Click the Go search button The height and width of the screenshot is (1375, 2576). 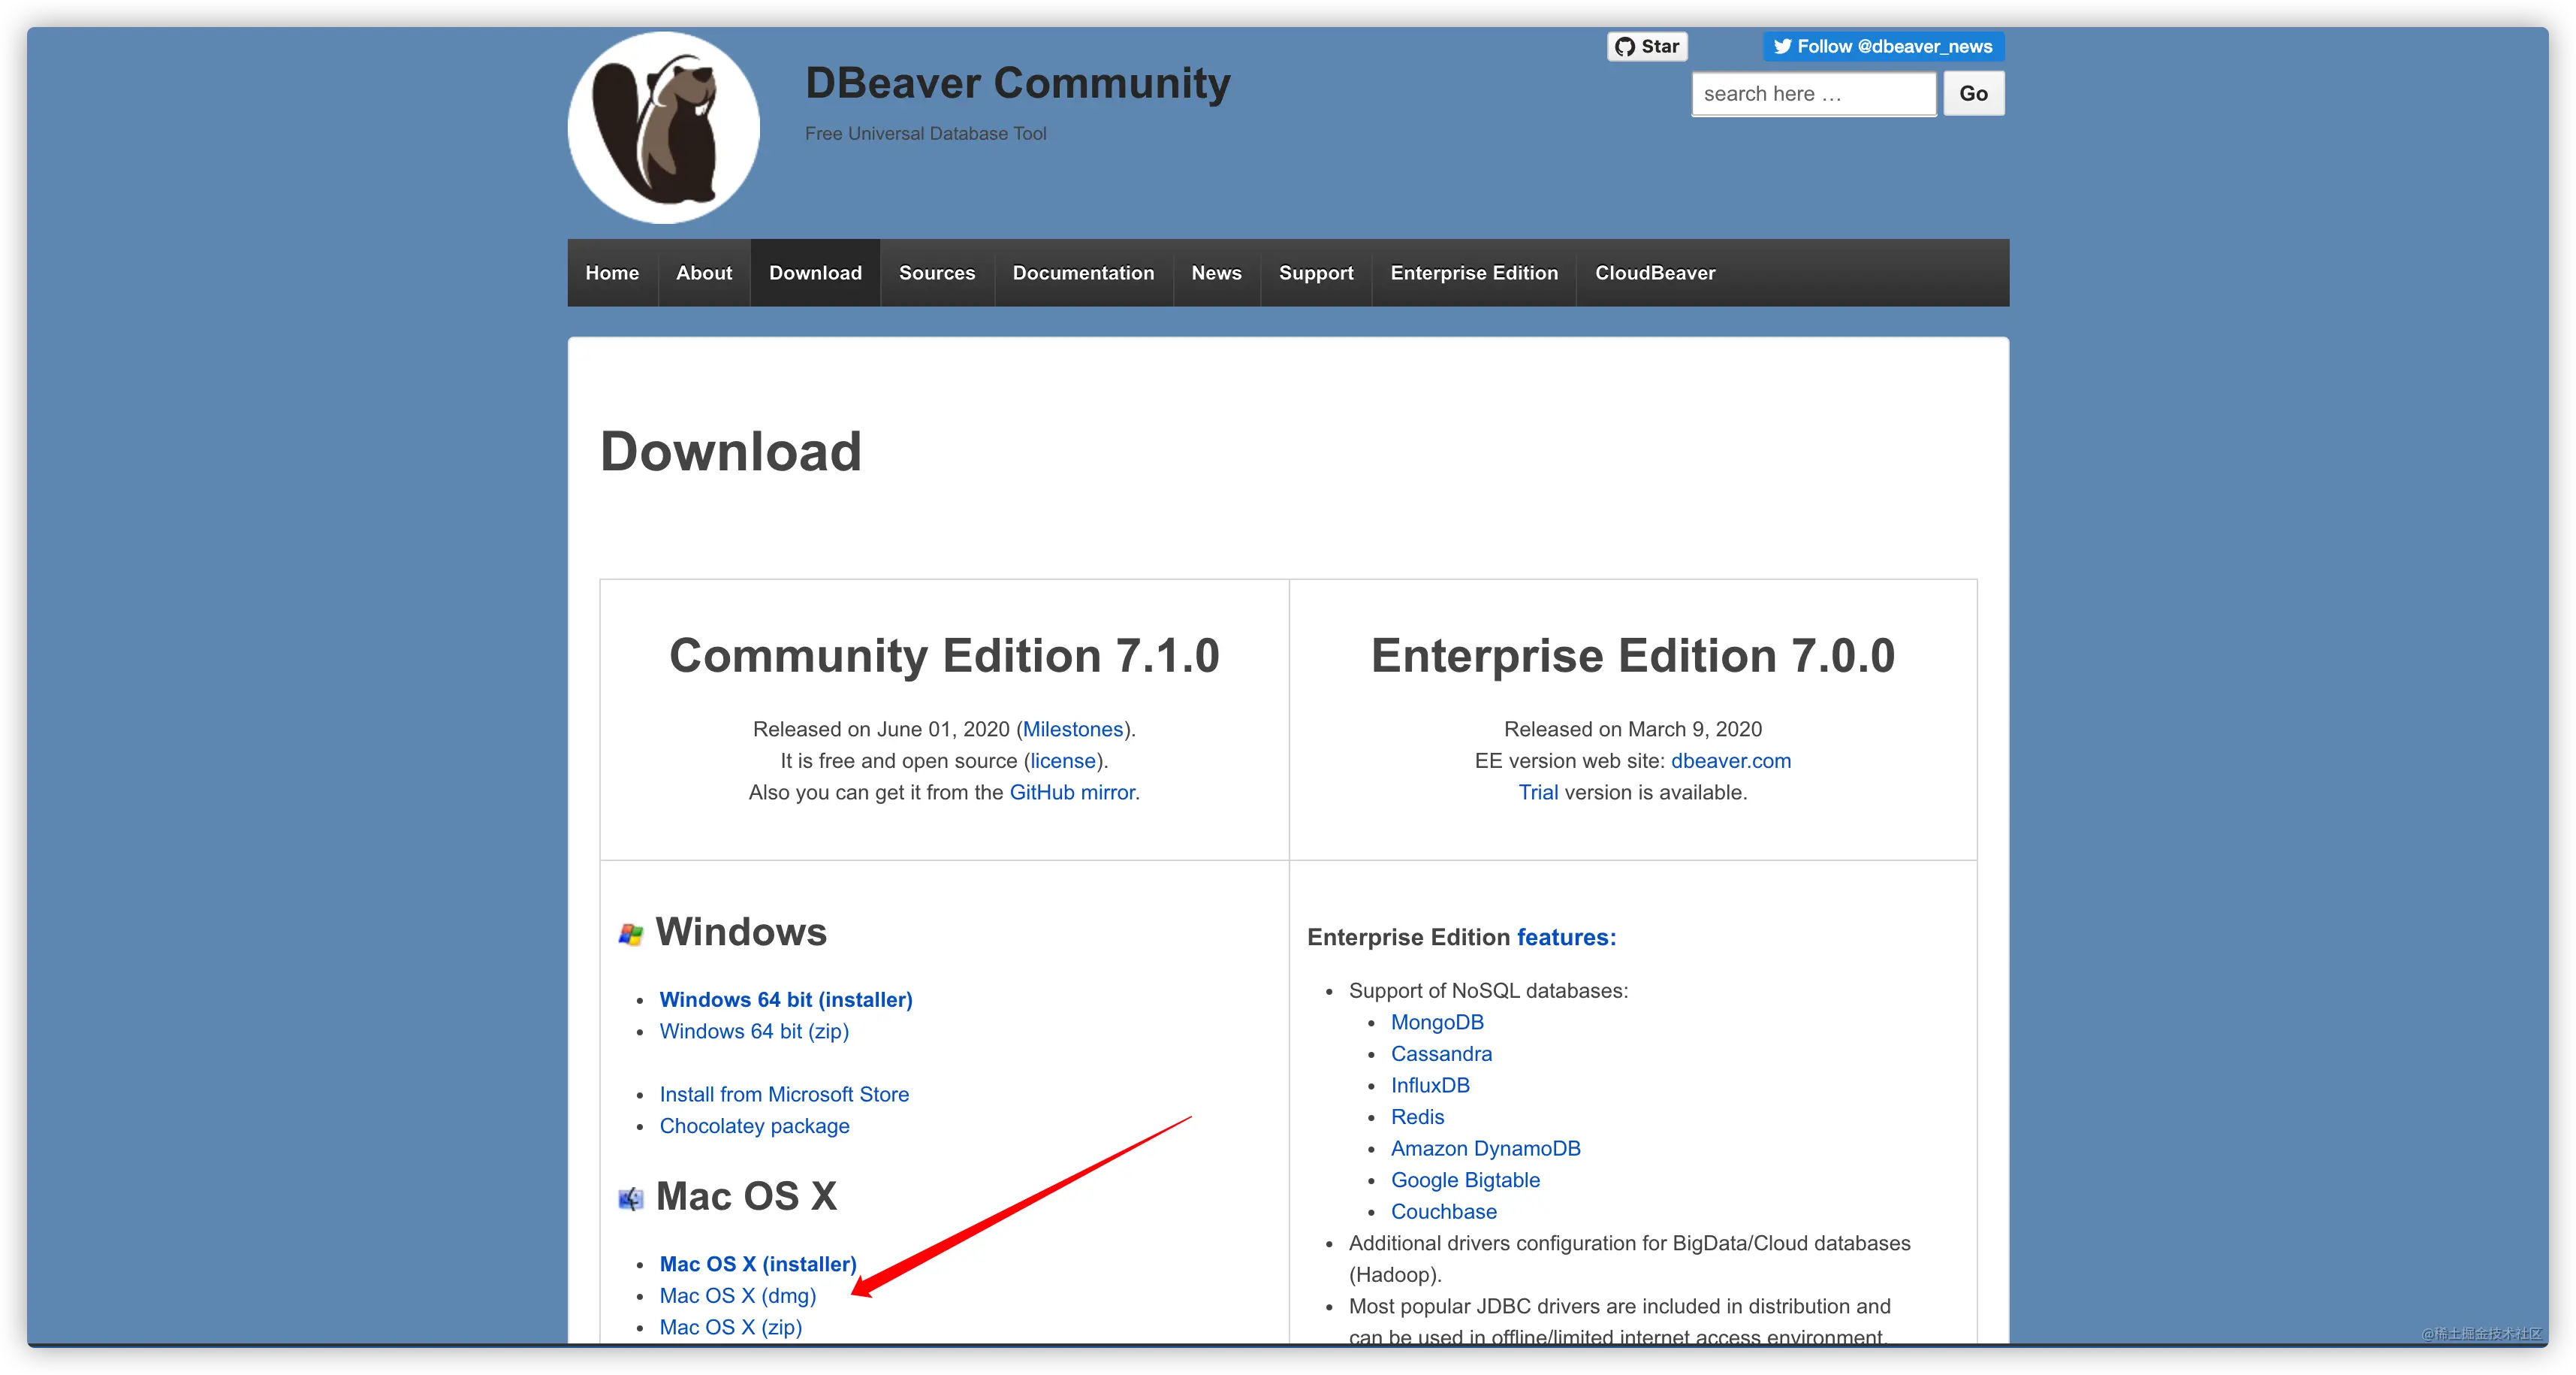point(1973,94)
